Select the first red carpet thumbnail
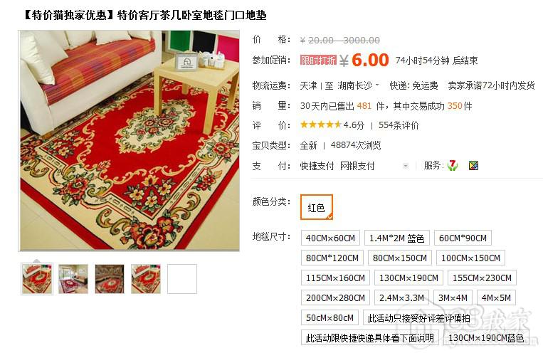The width and height of the screenshot is (543, 353). coord(37,279)
